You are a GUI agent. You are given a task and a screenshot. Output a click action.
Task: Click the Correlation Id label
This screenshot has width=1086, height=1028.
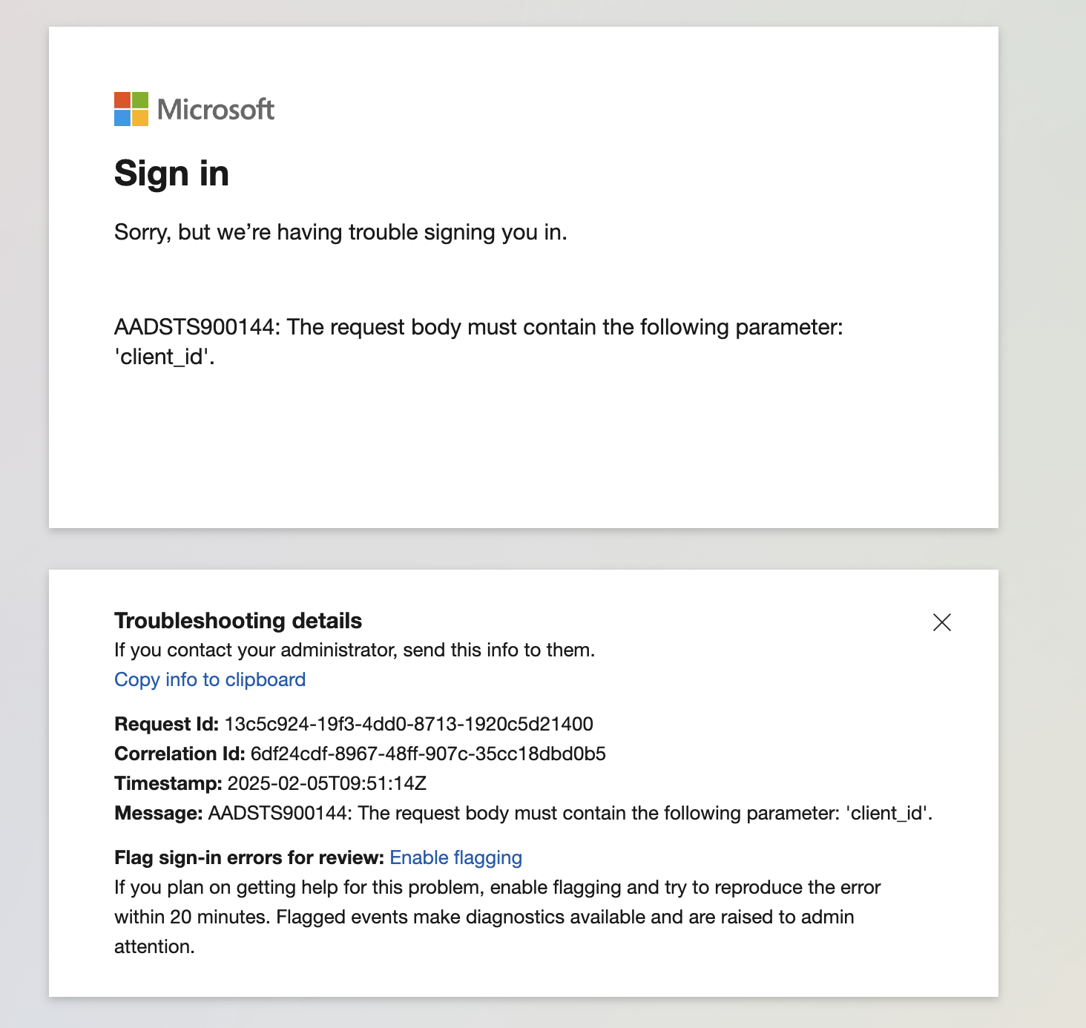coord(180,754)
